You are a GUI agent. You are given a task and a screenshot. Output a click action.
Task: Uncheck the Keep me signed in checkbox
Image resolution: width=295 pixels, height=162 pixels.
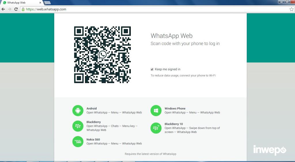(152, 69)
